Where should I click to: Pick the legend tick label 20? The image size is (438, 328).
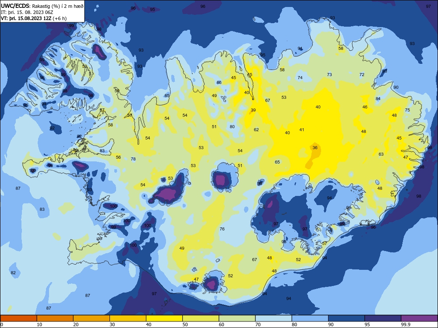point(76,325)
